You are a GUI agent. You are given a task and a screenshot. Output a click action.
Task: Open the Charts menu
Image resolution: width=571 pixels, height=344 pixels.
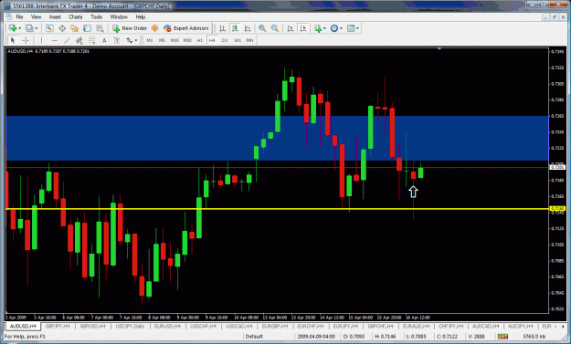click(x=76, y=17)
